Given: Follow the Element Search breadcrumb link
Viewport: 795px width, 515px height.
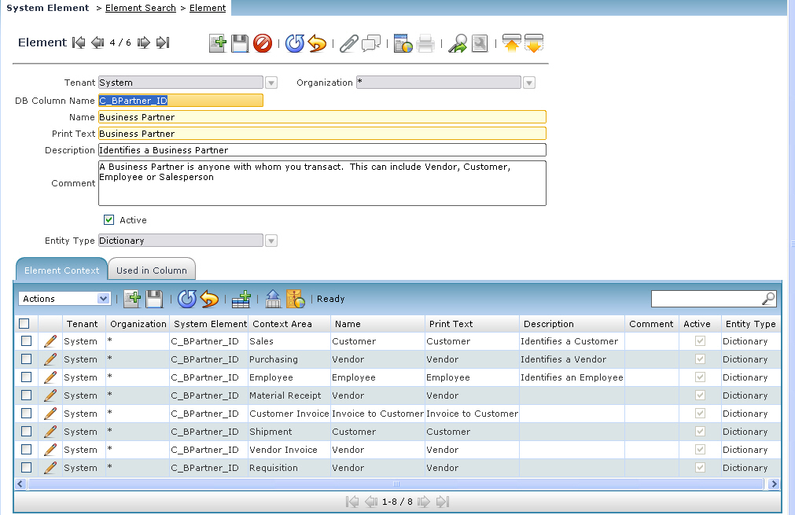Looking at the screenshot, I should (141, 8).
